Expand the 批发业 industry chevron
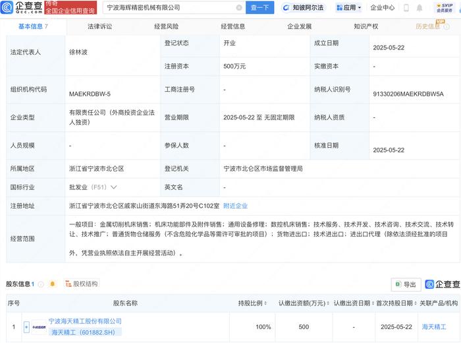461x343 pixels. pos(113,187)
